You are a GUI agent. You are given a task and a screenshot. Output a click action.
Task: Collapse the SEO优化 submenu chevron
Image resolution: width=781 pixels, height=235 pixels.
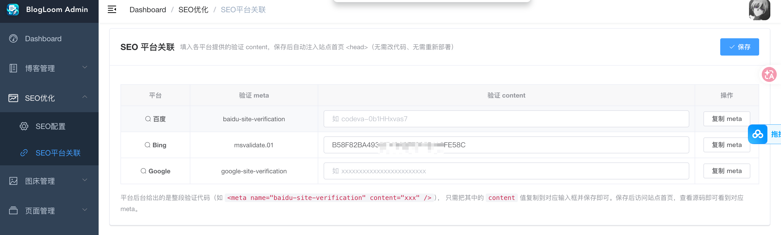[85, 97]
